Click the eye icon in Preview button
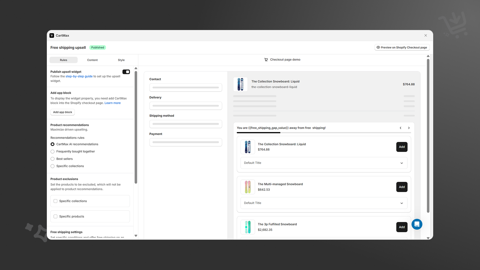480x270 pixels. click(x=378, y=47)
